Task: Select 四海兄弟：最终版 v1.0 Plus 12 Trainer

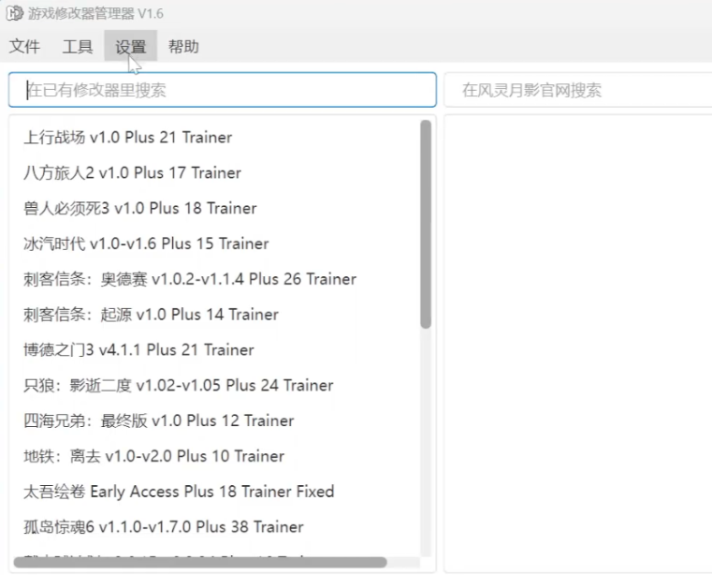Action: [x=158, y=420]
